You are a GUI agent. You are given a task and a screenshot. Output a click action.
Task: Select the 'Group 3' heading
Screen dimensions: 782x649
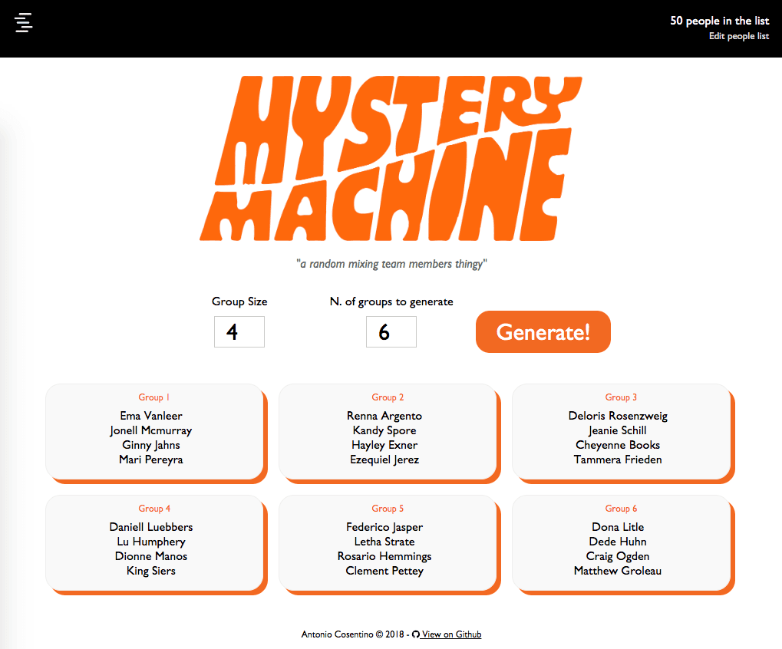tap(621, 397)
